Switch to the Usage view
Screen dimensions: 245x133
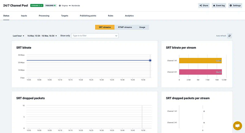pyautogui.click(x=142, y=27)
